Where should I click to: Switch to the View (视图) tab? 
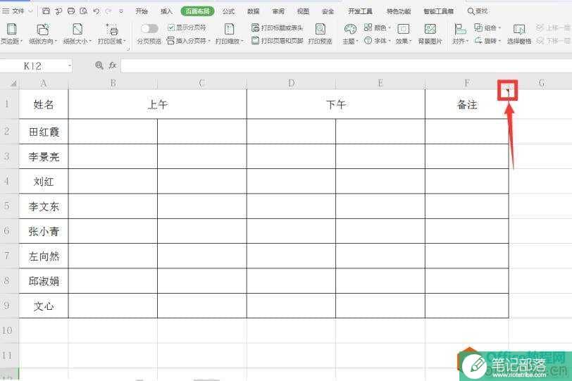tap(303, 11)
